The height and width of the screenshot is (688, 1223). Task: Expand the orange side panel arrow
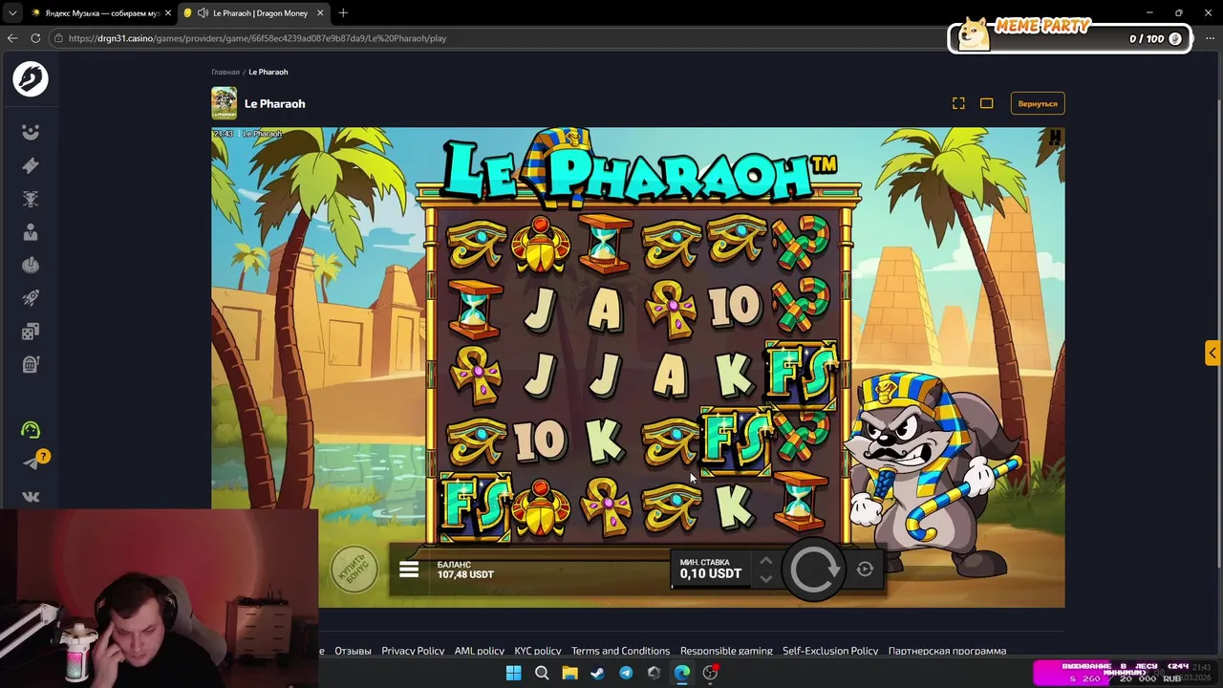coord(1212,354)
